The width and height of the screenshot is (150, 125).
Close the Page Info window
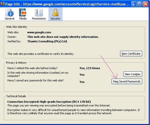(146, 4)
